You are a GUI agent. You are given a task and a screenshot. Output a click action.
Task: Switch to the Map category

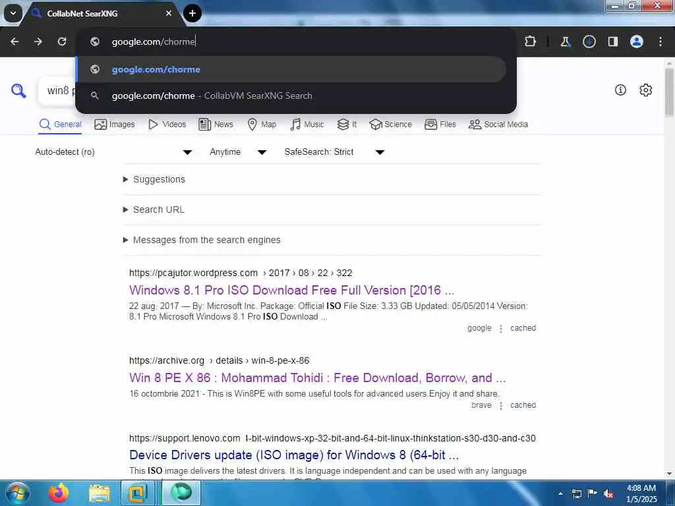[262, 125]
